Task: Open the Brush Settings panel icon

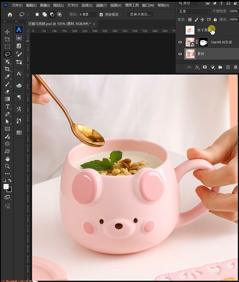Action: (x=19, y=54)
